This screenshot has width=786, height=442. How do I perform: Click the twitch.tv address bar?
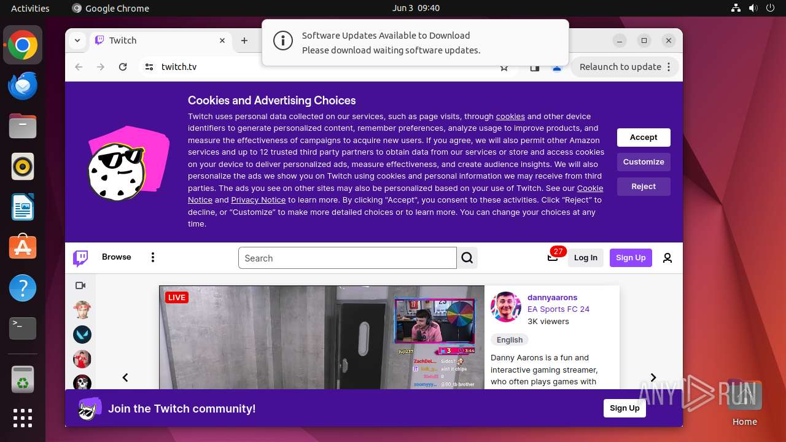(x=325, y=67)
